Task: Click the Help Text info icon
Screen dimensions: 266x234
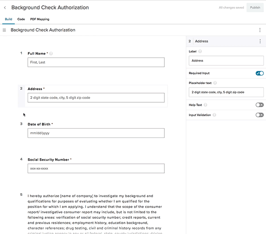Action: [x=205, y=105]
